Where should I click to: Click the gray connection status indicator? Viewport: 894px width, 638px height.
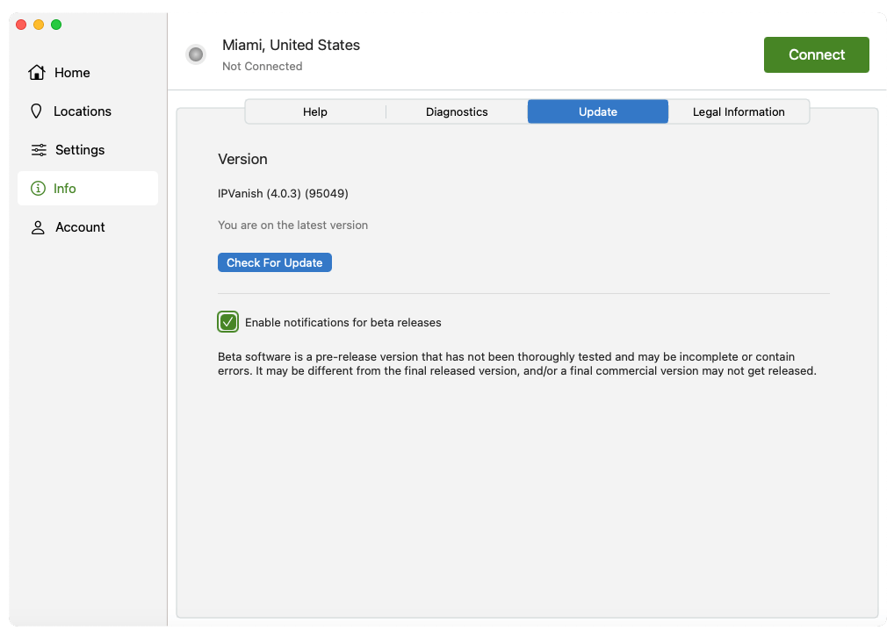pos(196,54)
